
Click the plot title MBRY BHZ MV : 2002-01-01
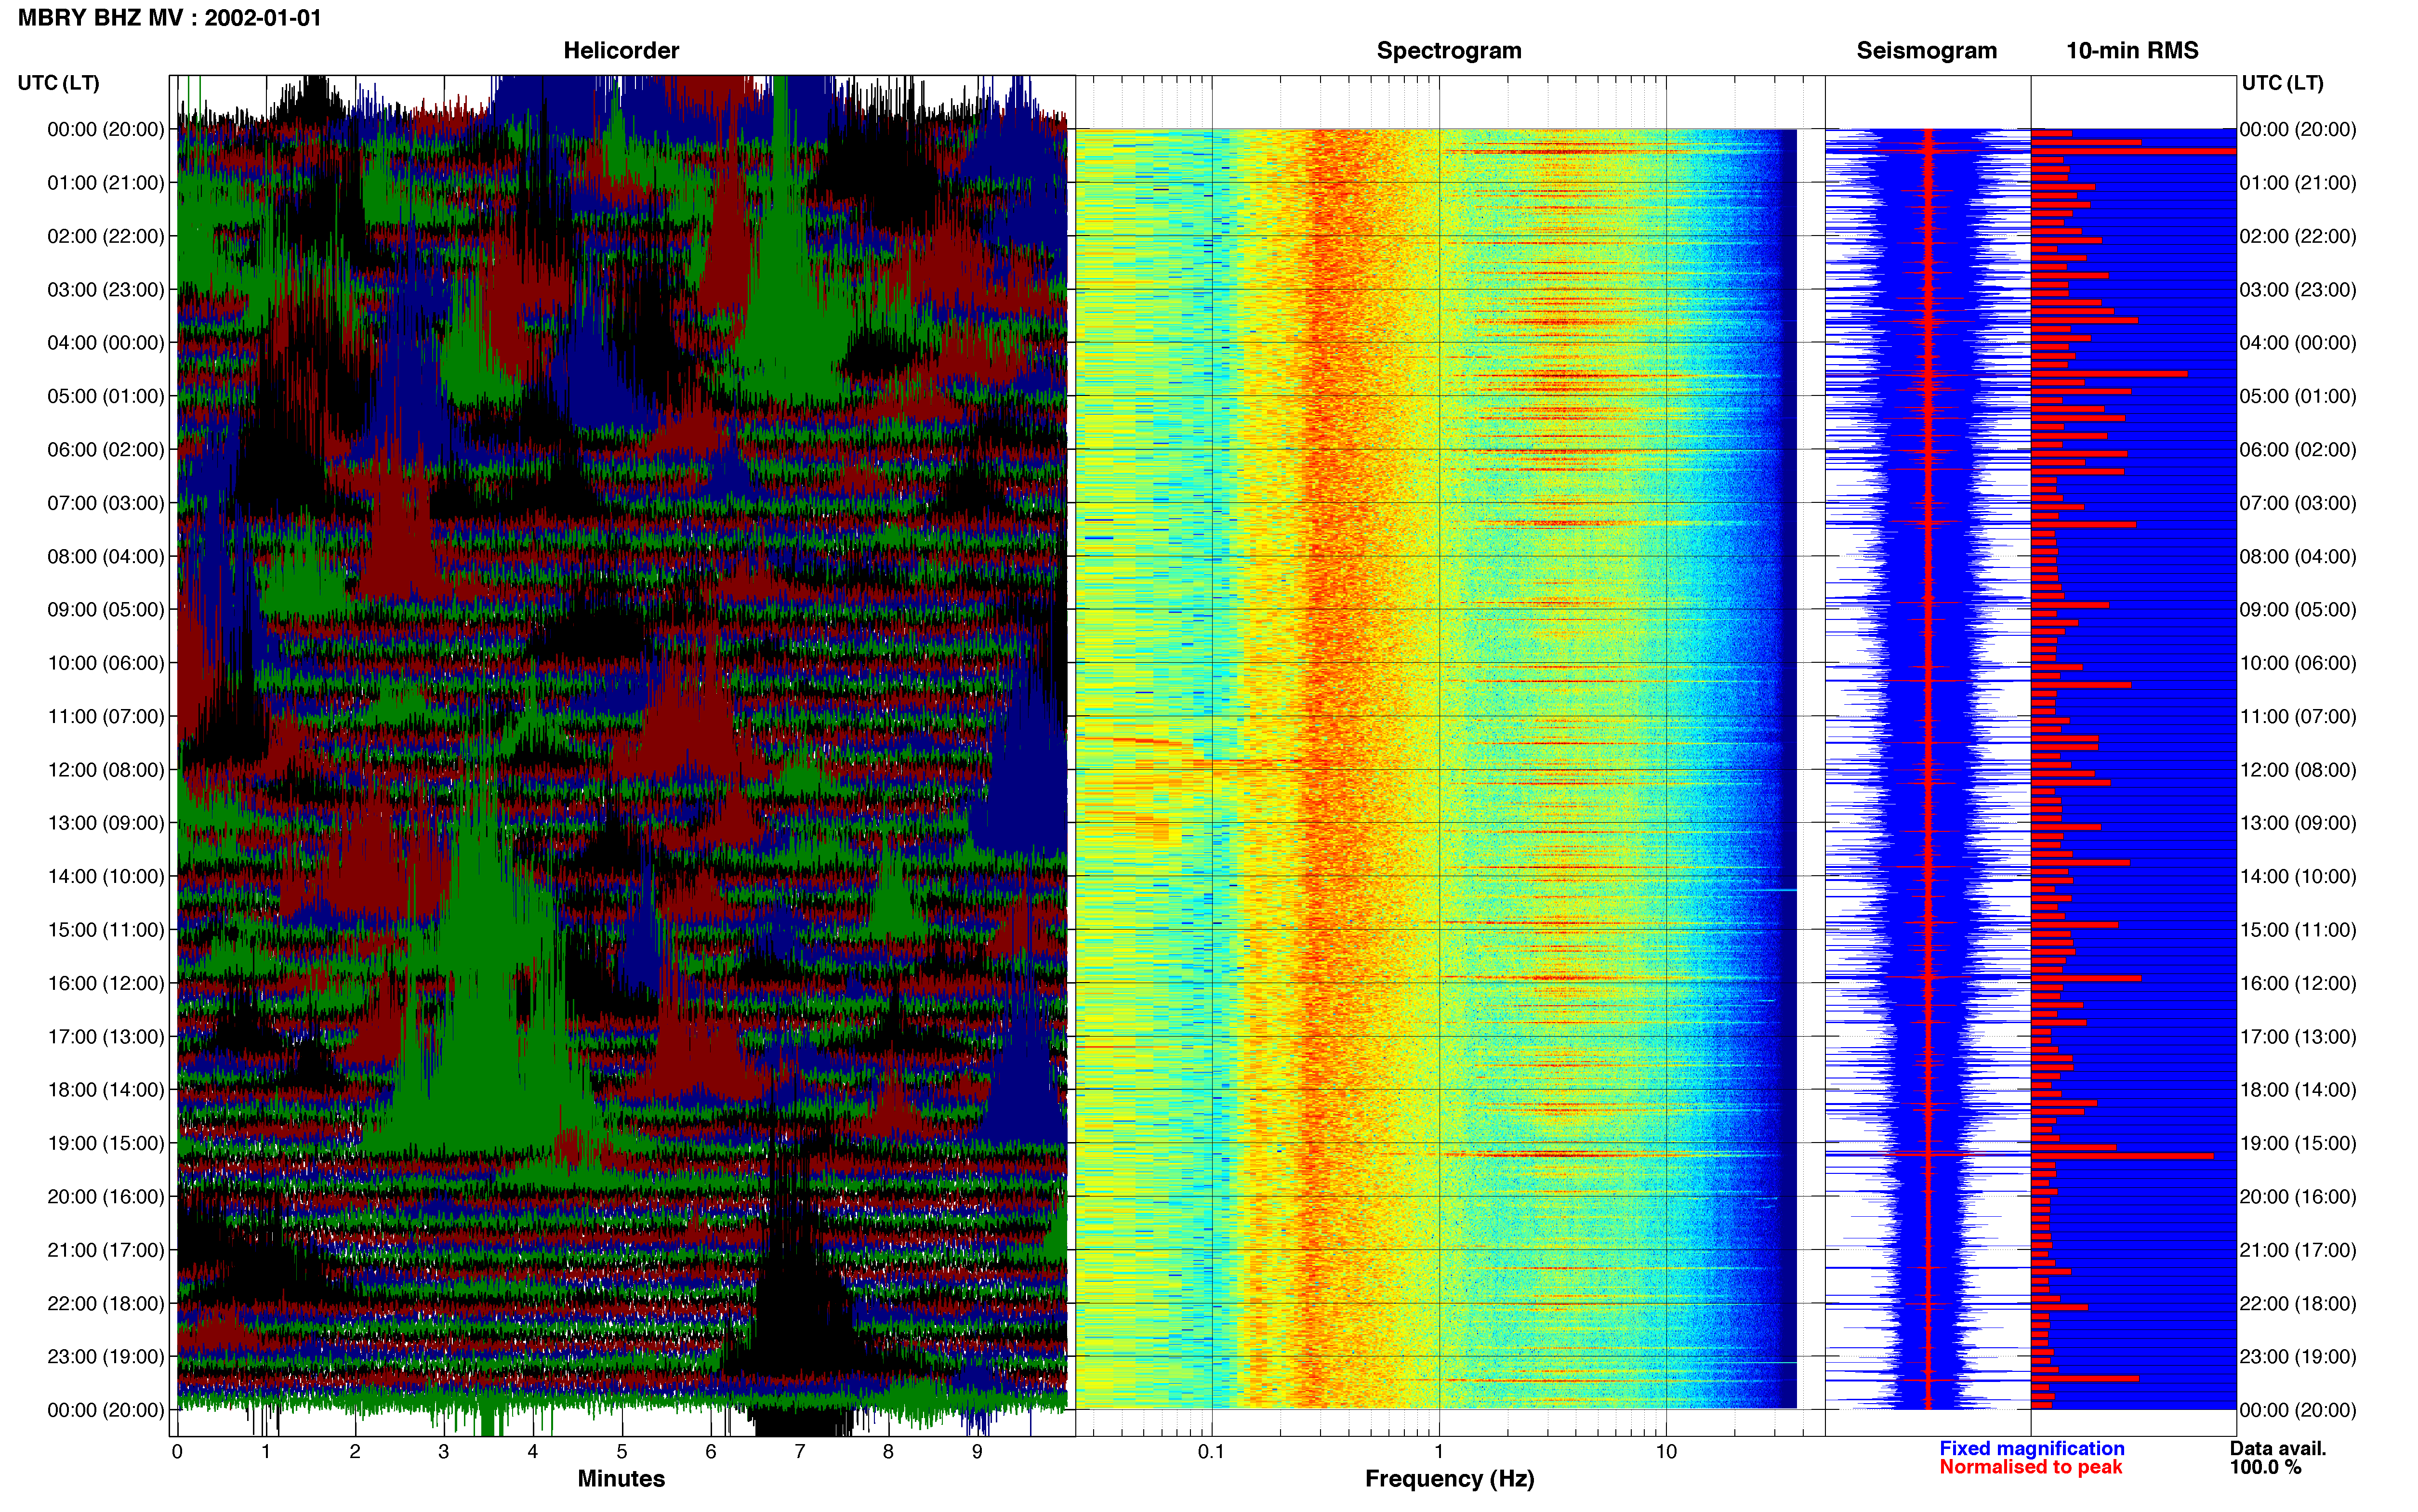click(x=170, y=18)
